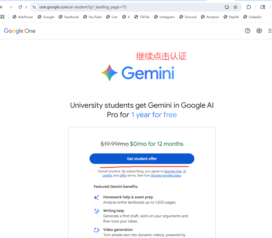The width and height of the screenshot is (272, 238).
Task: Open the YouTube bookmark
Action: pyautogui.click(x=92, y=17)
